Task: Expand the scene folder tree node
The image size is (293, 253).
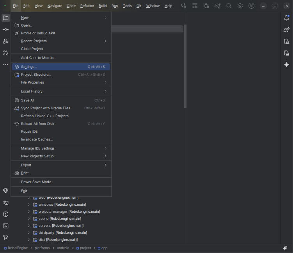Action: [28, 219]
